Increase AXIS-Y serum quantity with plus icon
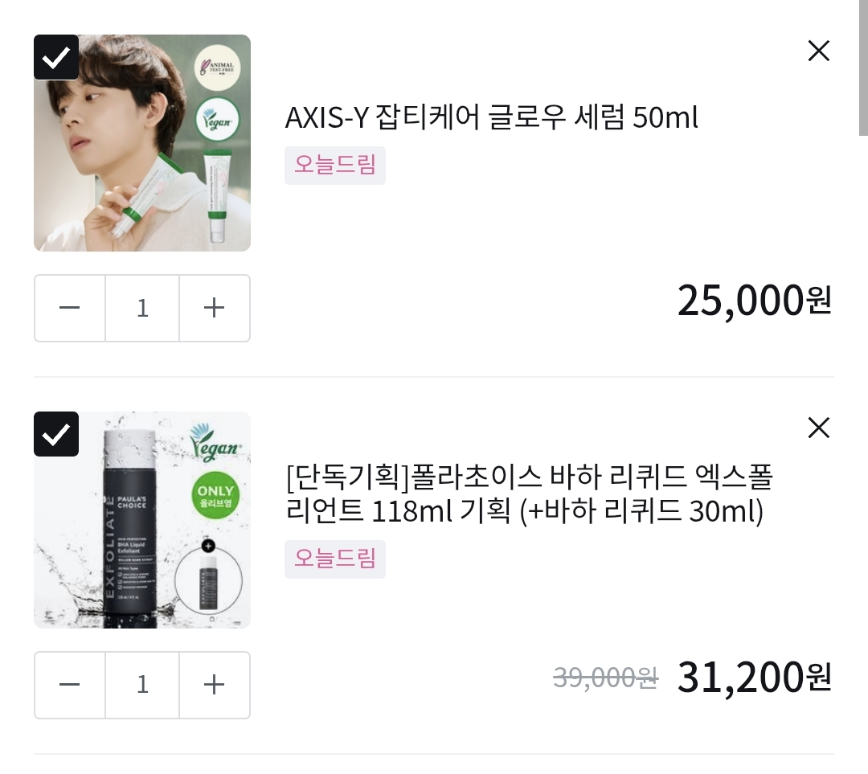 pos(214,308)
